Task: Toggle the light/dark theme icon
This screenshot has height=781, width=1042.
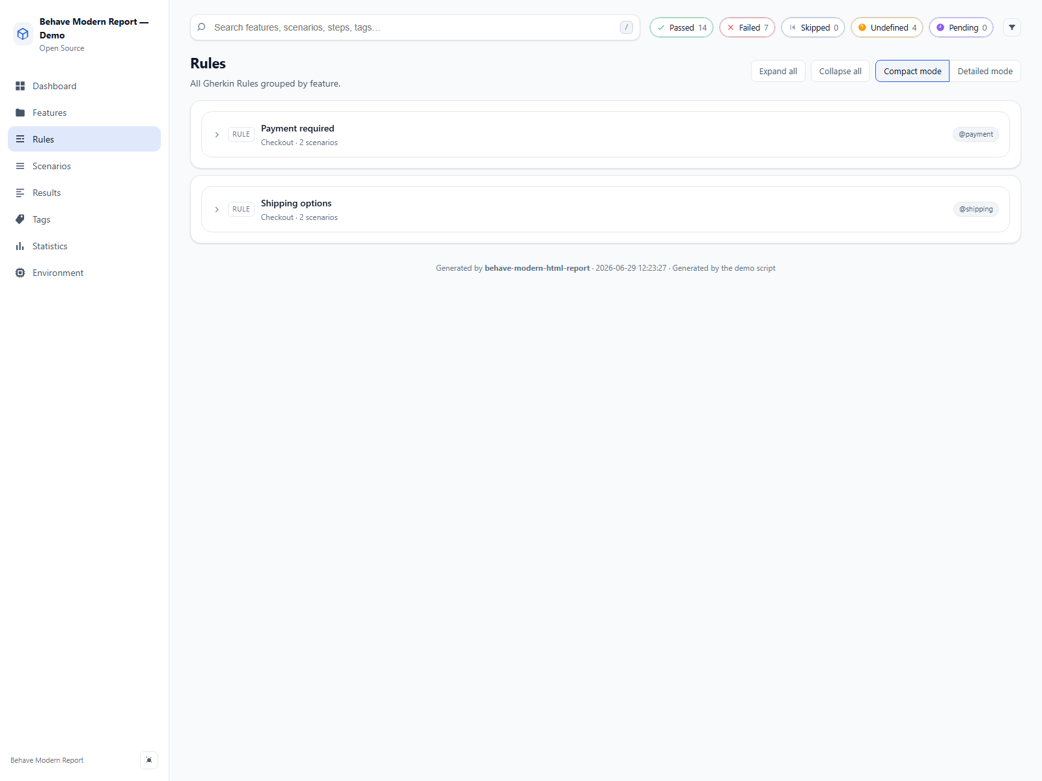Action: pos(149,760)
